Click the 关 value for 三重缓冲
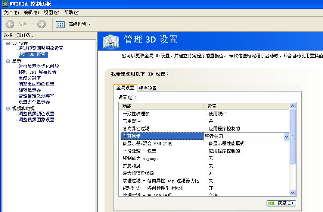 [211, 121]
